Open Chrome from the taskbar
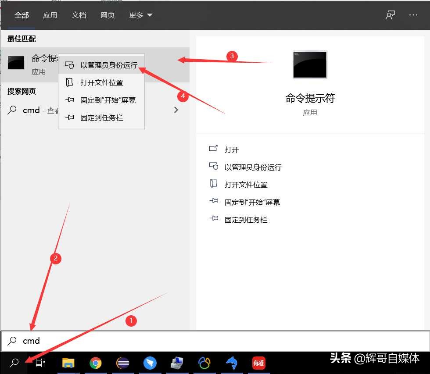The width and height of the screenshot is (430, 374). 96,363
